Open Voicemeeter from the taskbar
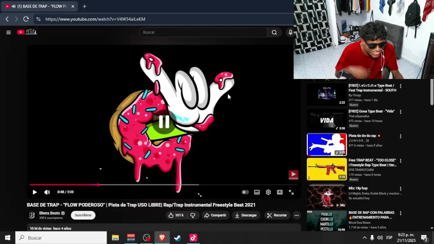This screenshot has width=434, height=244. click(131, 238)
